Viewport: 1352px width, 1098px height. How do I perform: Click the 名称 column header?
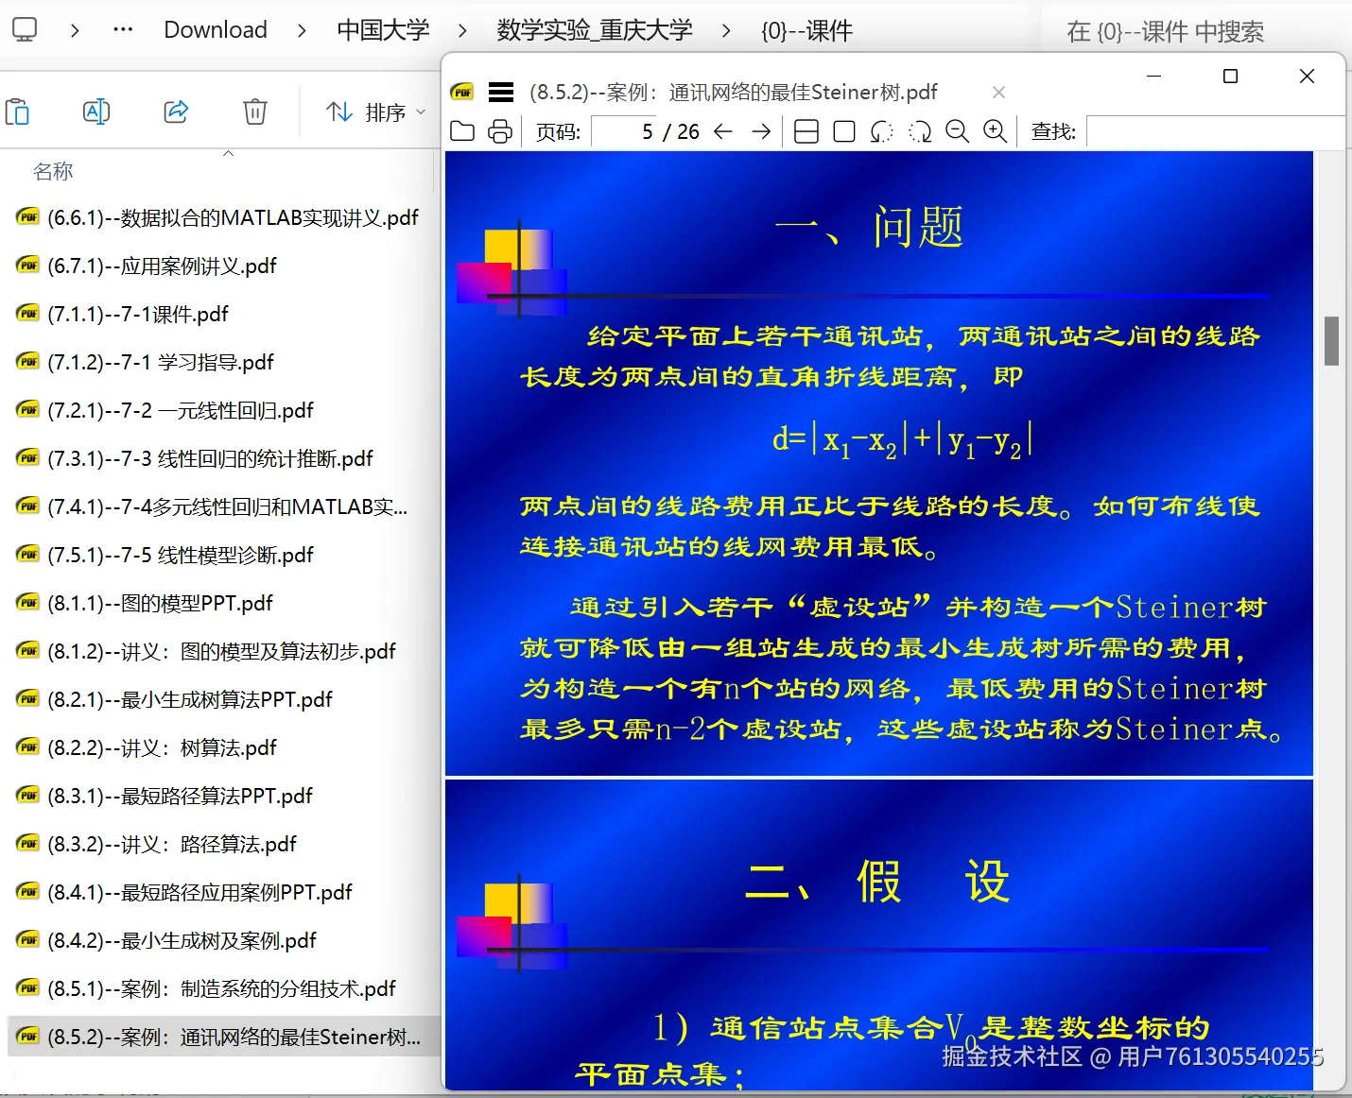[x=53, y=171]
